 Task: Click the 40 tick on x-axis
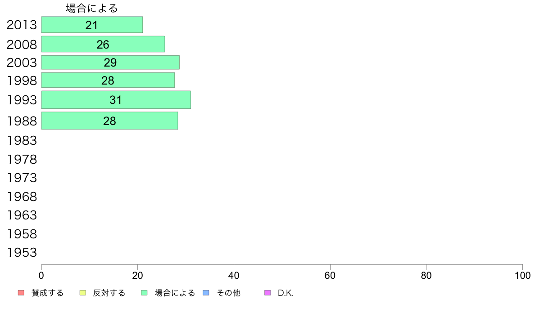click(234, 275)
